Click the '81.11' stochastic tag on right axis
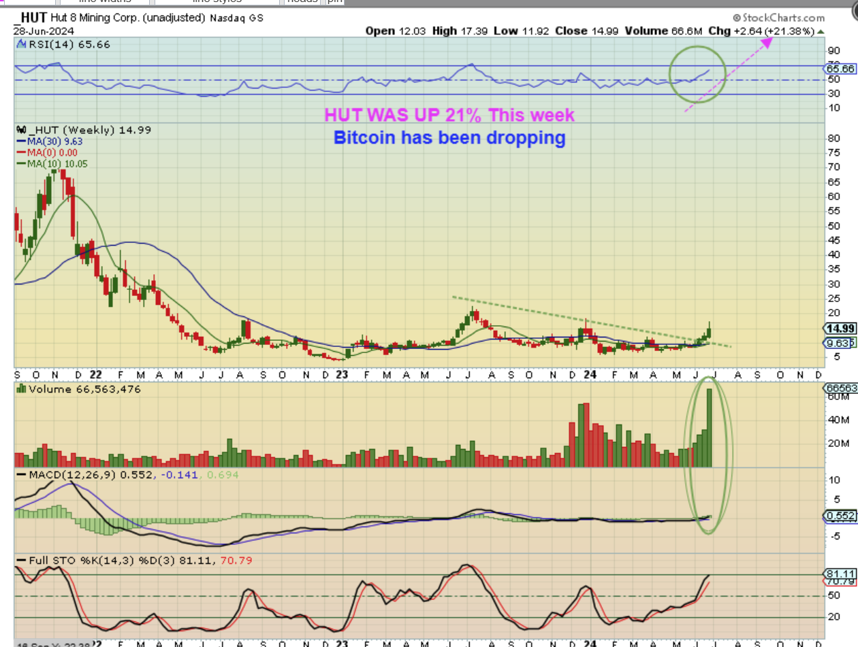Viewport: 858px width, 647px height. pos(840,574)
